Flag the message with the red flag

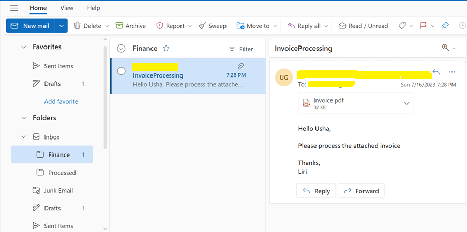click(423, 26)
